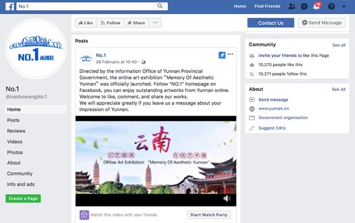The image size is (355, 223).
Task: Click the Share page button
Action: pos(136,23)
